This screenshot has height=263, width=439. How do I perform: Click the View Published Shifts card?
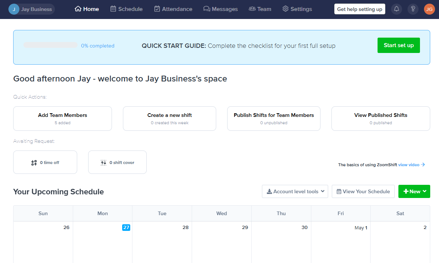(381, 118)
